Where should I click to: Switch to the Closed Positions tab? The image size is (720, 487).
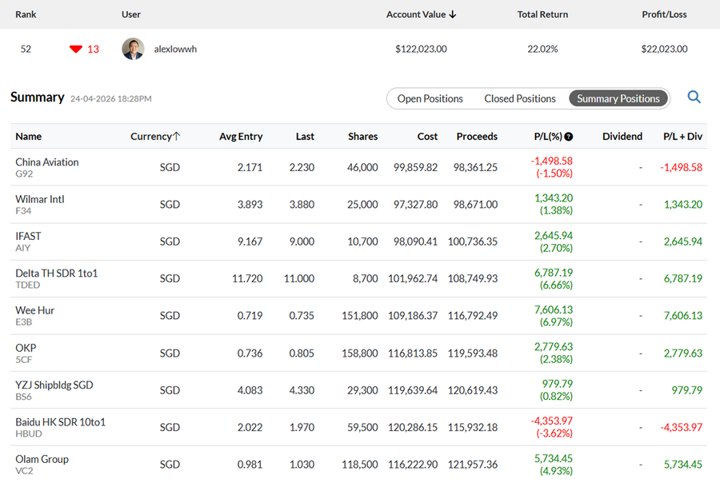point(520,98)
